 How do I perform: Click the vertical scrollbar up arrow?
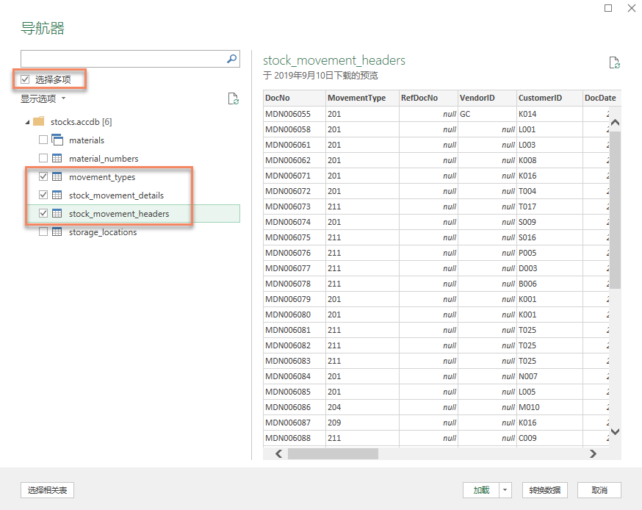pos(615,123)
